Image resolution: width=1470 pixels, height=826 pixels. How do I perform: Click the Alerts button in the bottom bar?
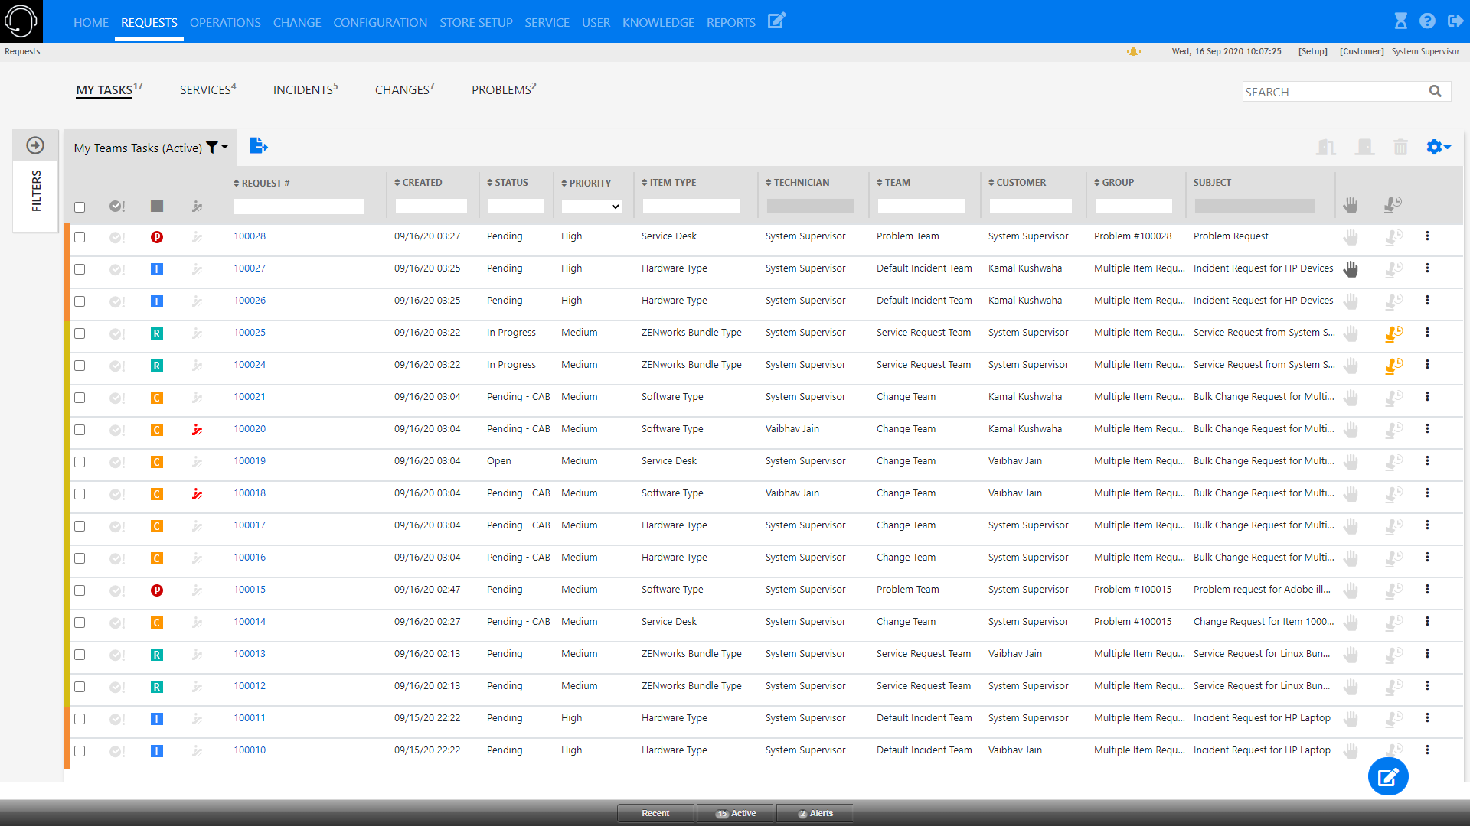[x=815, y=814]
